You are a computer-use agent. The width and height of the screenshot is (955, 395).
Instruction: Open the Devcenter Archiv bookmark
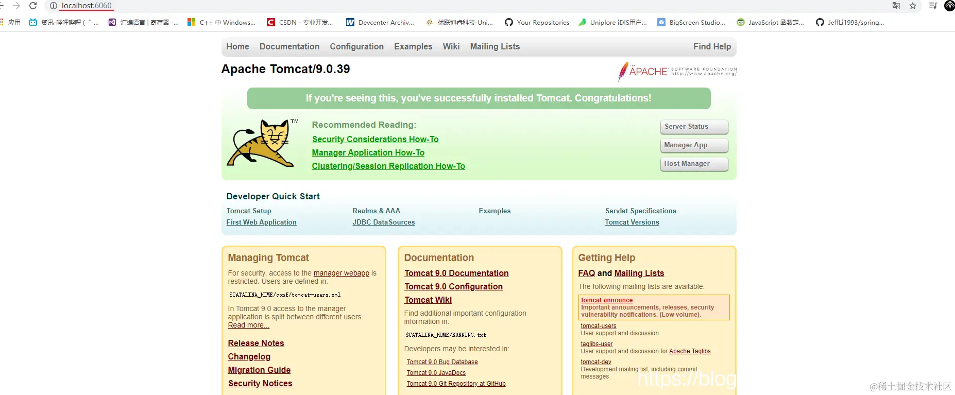[x=380, y=22]
